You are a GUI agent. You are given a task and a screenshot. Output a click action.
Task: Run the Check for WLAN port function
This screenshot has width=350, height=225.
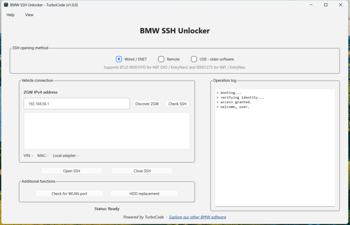[x=69, y=194]
